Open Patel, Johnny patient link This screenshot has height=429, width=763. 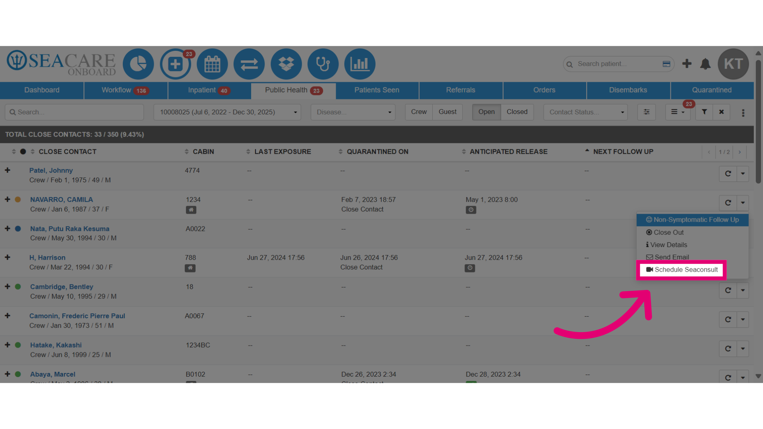[51, 170]
